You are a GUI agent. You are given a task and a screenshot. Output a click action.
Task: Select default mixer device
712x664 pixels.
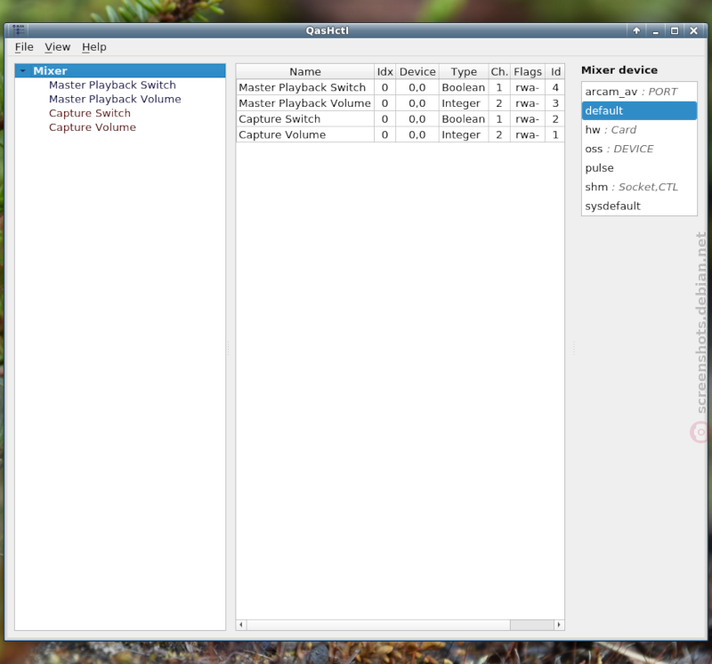pyautogui.click(x=639, y=111)
